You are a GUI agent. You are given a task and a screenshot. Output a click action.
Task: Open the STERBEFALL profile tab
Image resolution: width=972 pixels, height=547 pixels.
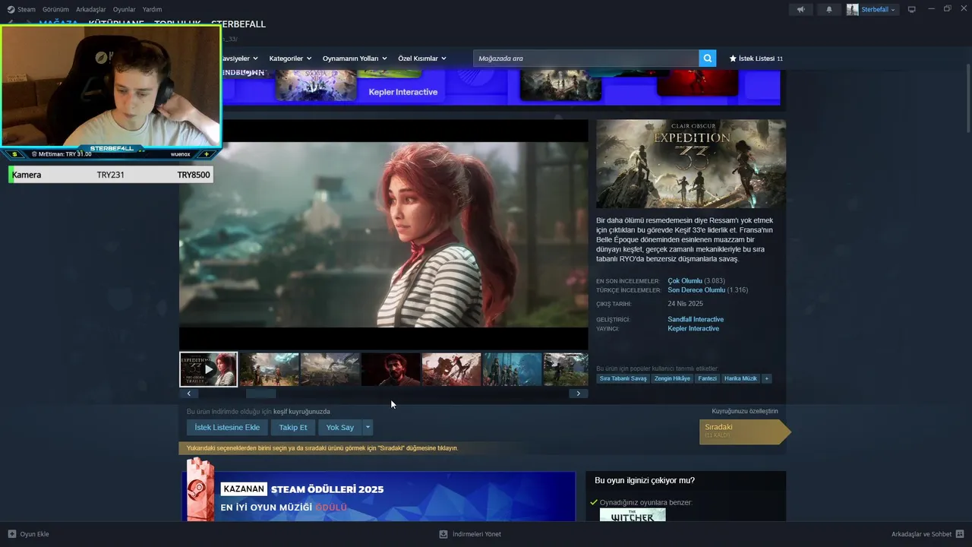[238, 24]
